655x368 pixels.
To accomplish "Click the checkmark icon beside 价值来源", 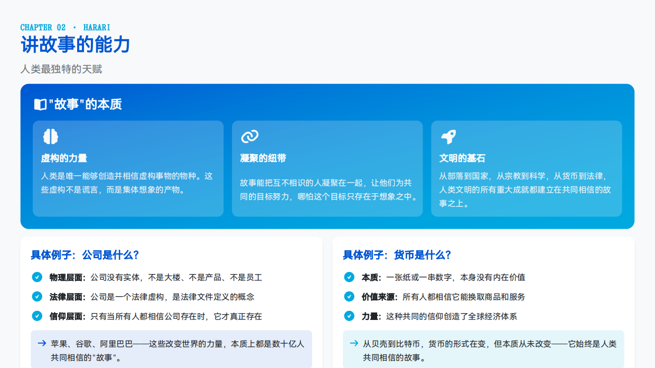I will (x=349, y=297).
